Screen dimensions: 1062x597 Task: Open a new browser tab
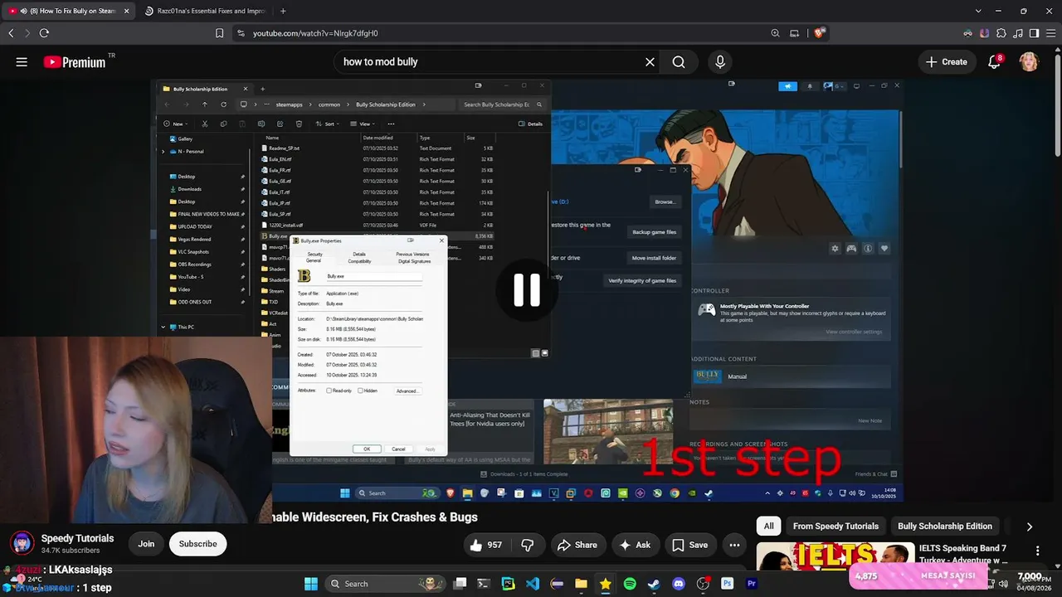point(283,11)
